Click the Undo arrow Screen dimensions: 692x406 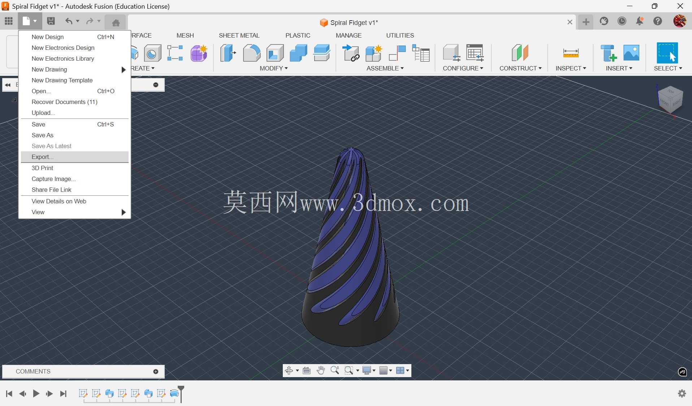69,21
